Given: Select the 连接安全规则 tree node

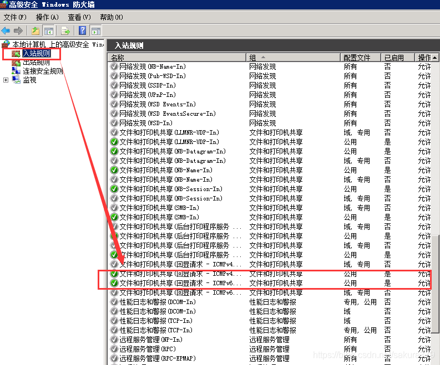Looking at the screenshot, I should click(43, 71).
